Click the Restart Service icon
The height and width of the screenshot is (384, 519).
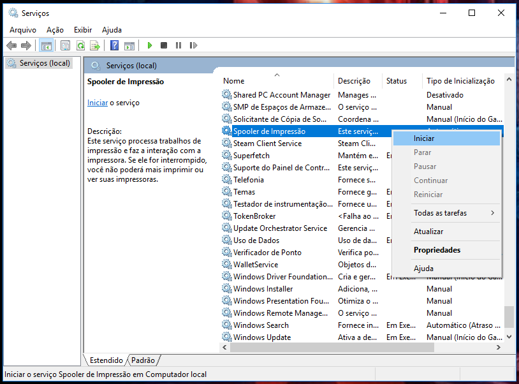(193, 45)
